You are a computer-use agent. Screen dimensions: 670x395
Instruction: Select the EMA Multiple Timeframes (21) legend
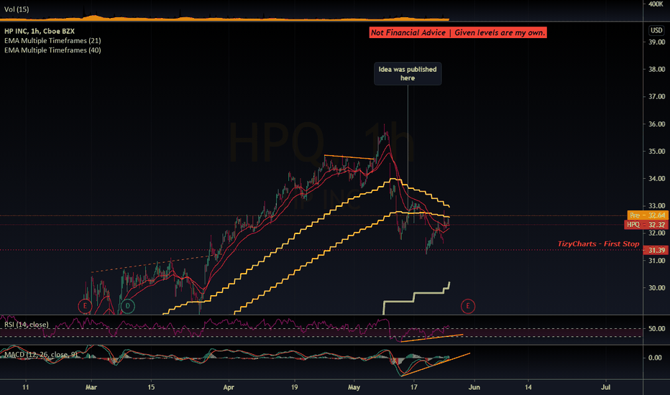(52, 40)
